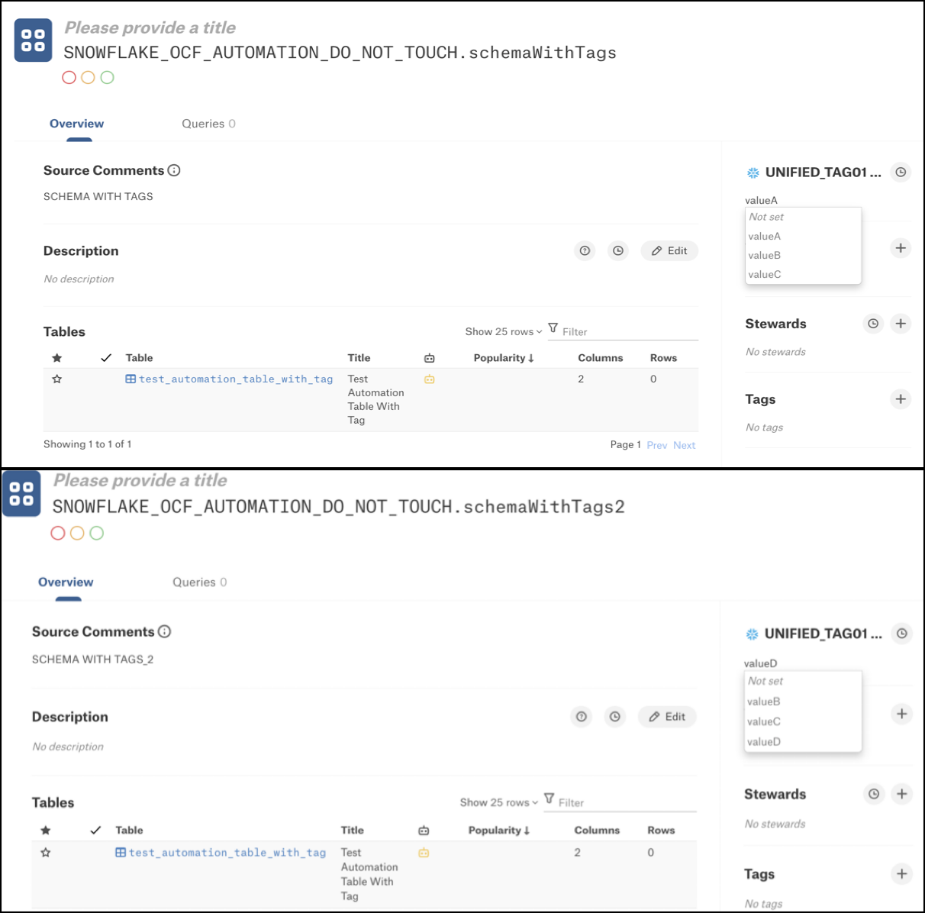Open Show 25 rows dropdown in schemaWithTags
The width and height of the screenshot is (925, 913).
504,331
